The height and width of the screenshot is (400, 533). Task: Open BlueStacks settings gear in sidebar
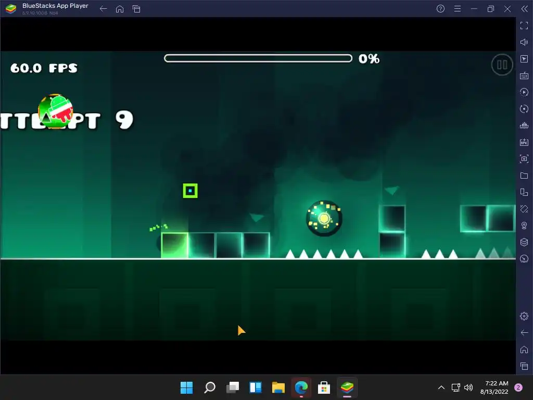pyautogui.click(x=524, y=316)
